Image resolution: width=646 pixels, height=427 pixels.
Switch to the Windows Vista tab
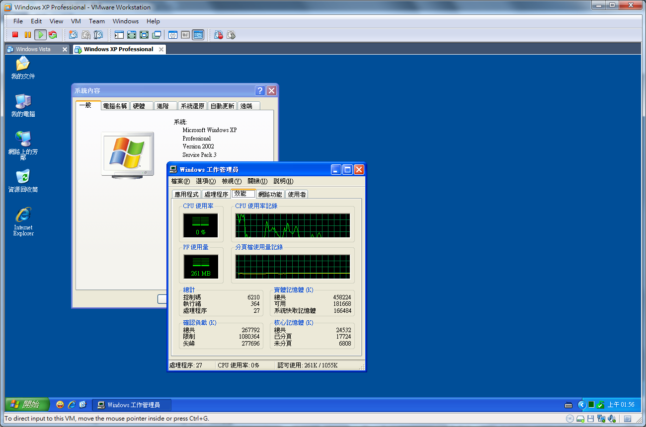pos(33,49)
